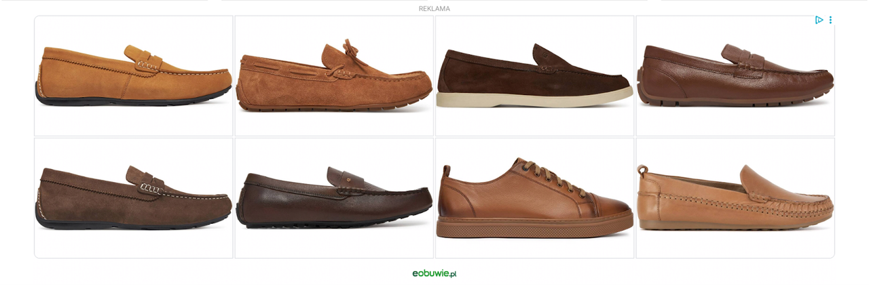Select the dark chocolate leather driving loafer
Image resolution: width=869 pixels, height=285 pixels.
pos(334,198)
